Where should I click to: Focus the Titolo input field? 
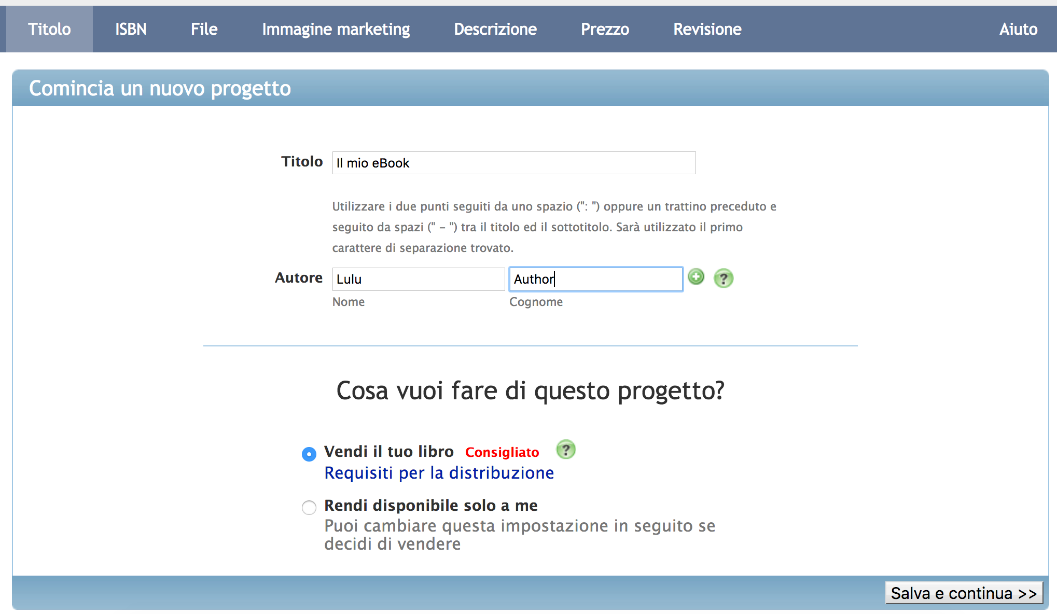[514, 163]
